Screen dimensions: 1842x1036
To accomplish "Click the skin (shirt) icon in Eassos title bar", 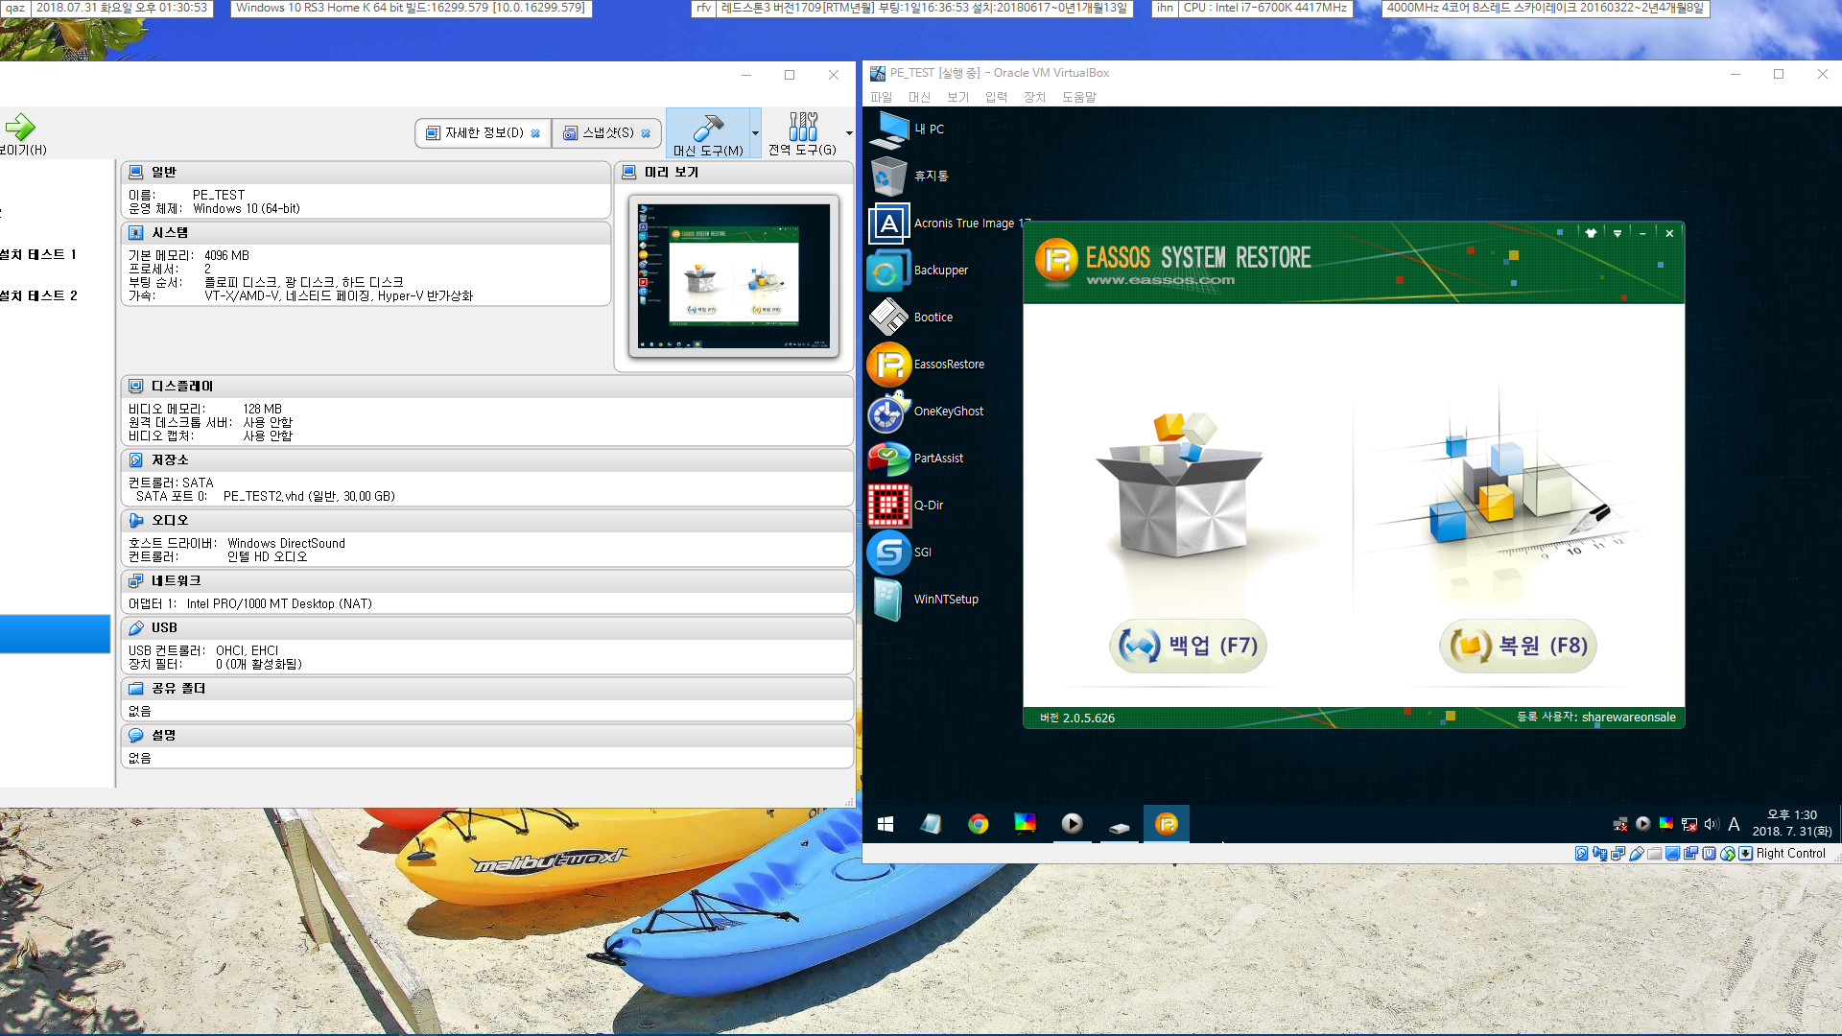I will coord(1591,233).
